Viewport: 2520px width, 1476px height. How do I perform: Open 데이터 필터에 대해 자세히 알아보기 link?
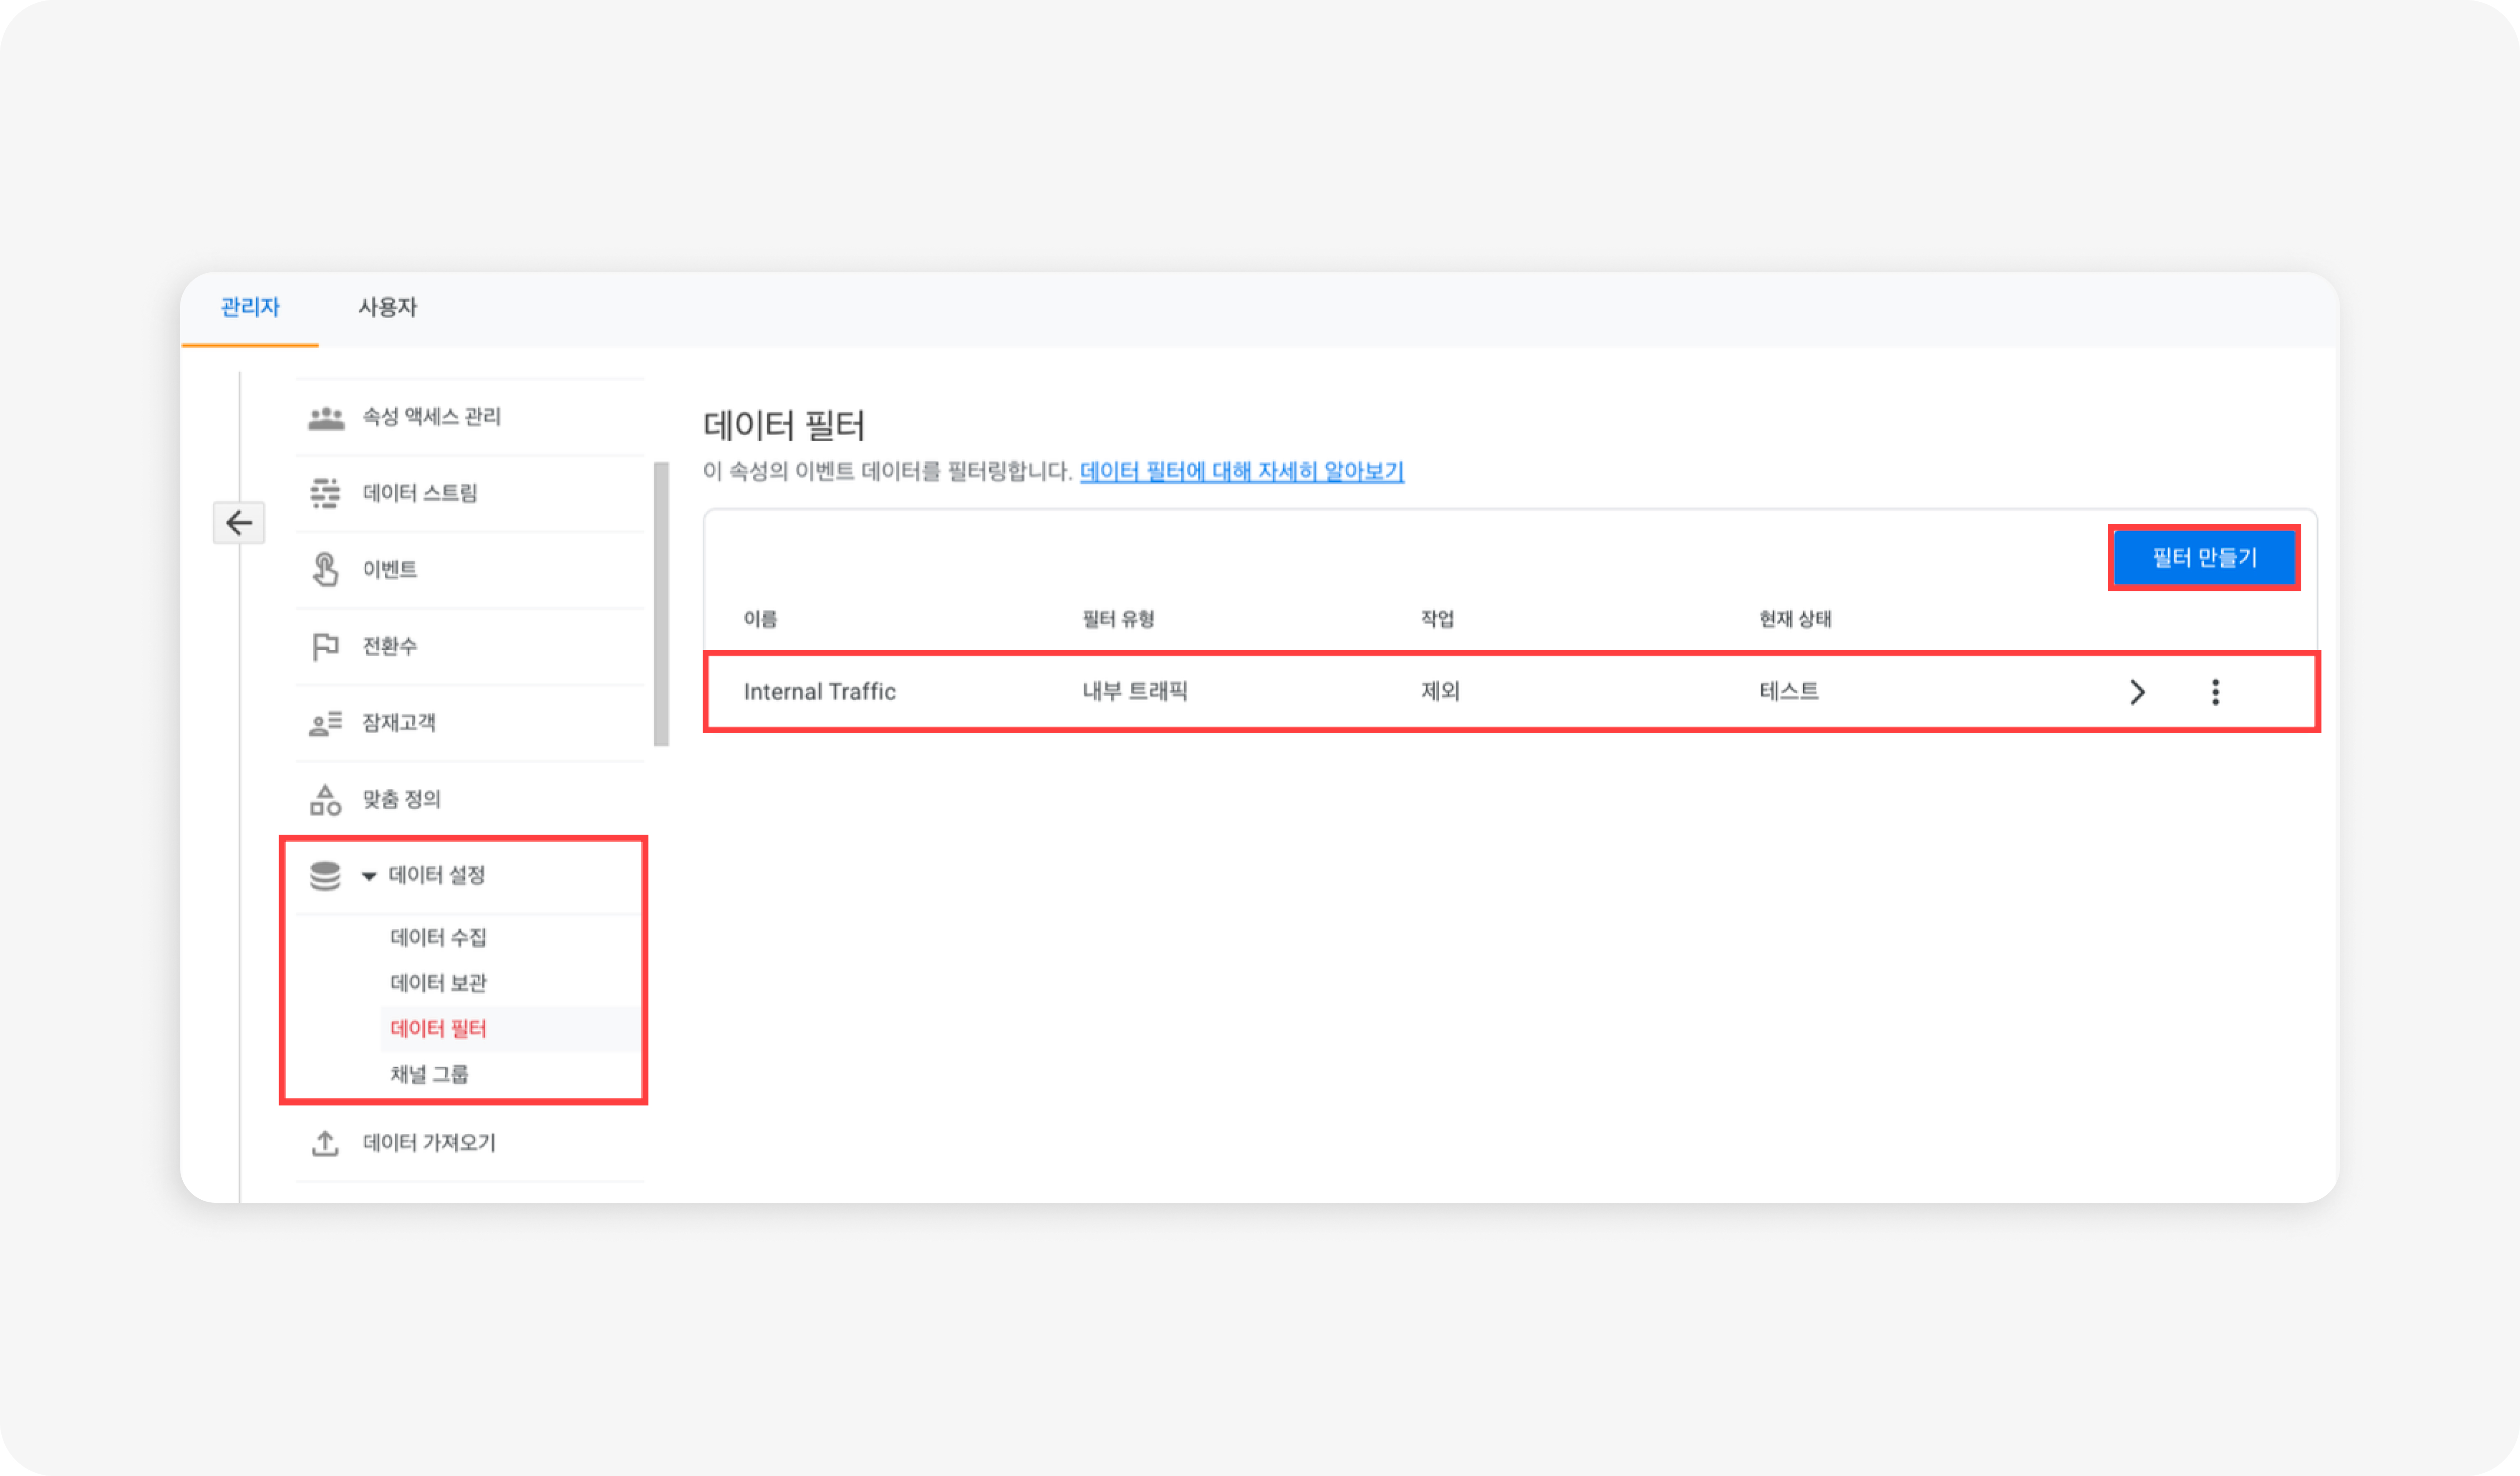pyautogui.click(x=1242, y=471)
